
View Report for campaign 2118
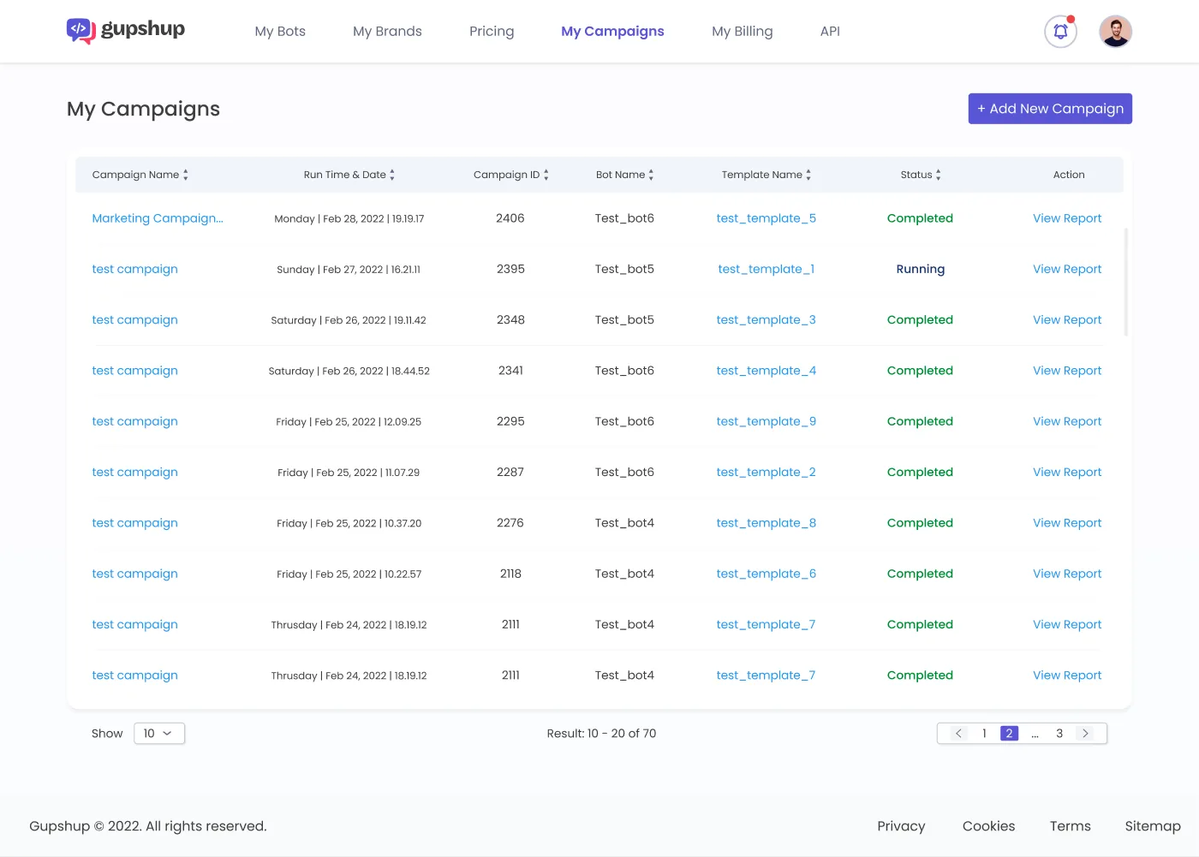pos(1067,574)
